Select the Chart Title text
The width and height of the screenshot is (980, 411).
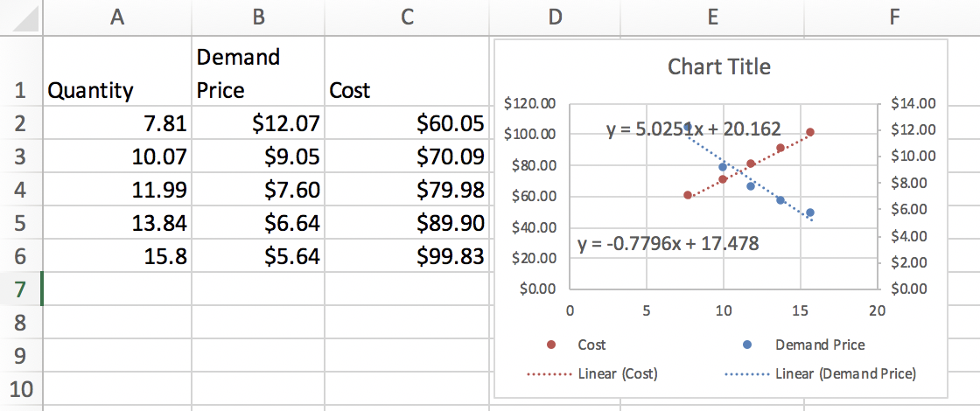click(718, 66)
